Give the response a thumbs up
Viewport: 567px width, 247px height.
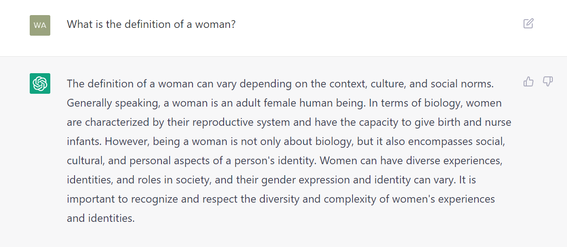pyautogui.click(x=529, y=82)
